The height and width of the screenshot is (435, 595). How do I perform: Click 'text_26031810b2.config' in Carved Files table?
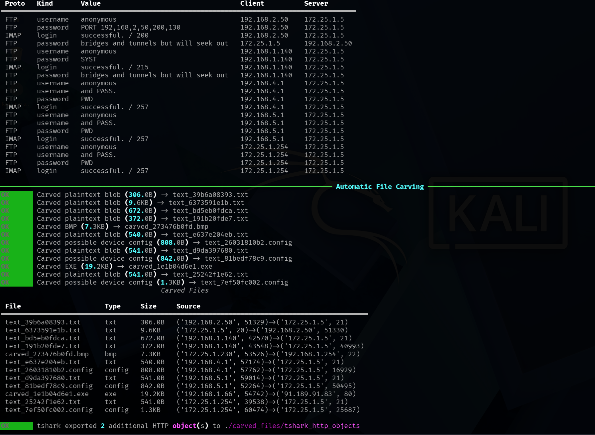point(49,370)
